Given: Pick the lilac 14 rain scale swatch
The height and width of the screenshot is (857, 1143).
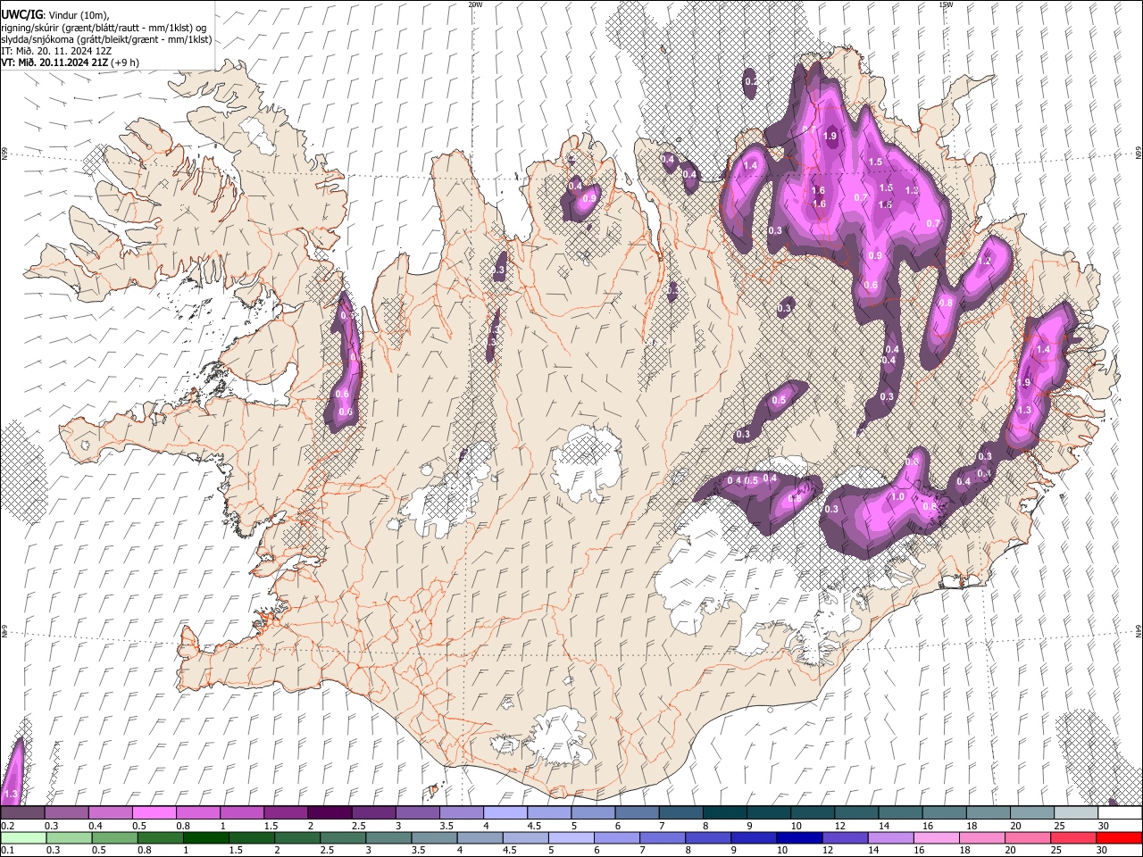Looking at the screenshot, I should (890, 837).
